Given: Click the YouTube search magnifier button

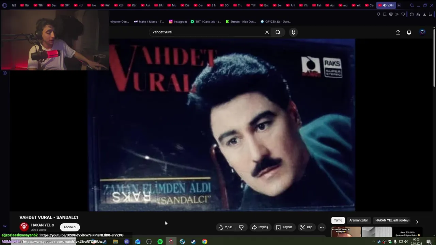Looking at the screenshot, I should tap(278, 32).
